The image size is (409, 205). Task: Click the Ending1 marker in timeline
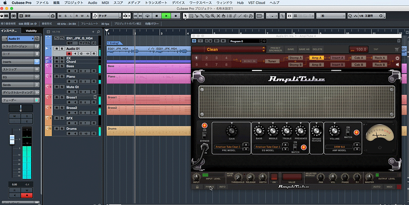tap(114, 43)
